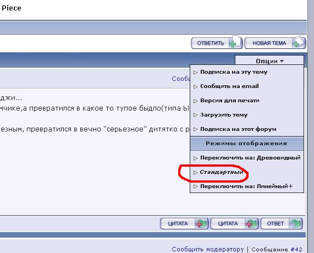The height and width of the screenshot is (253, 314).
Task: Click the НОВАЯ ТЕМА button
Action: point(275,43)
